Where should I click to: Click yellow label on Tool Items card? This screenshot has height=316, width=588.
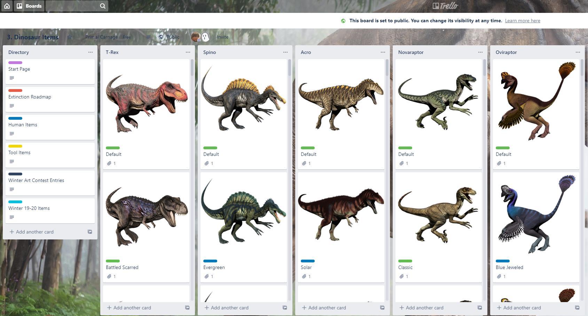tap(15, 146)
